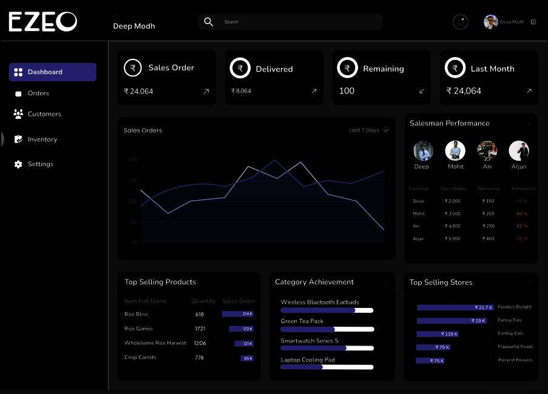Click the trend arrow on Last Month card
The height and width of the screenshot is (394, 548).
point(528,91)
